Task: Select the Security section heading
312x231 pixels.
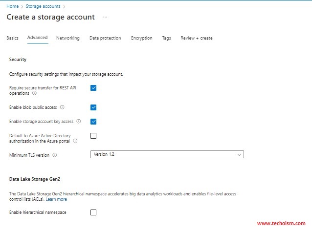Action: [18, 60]
